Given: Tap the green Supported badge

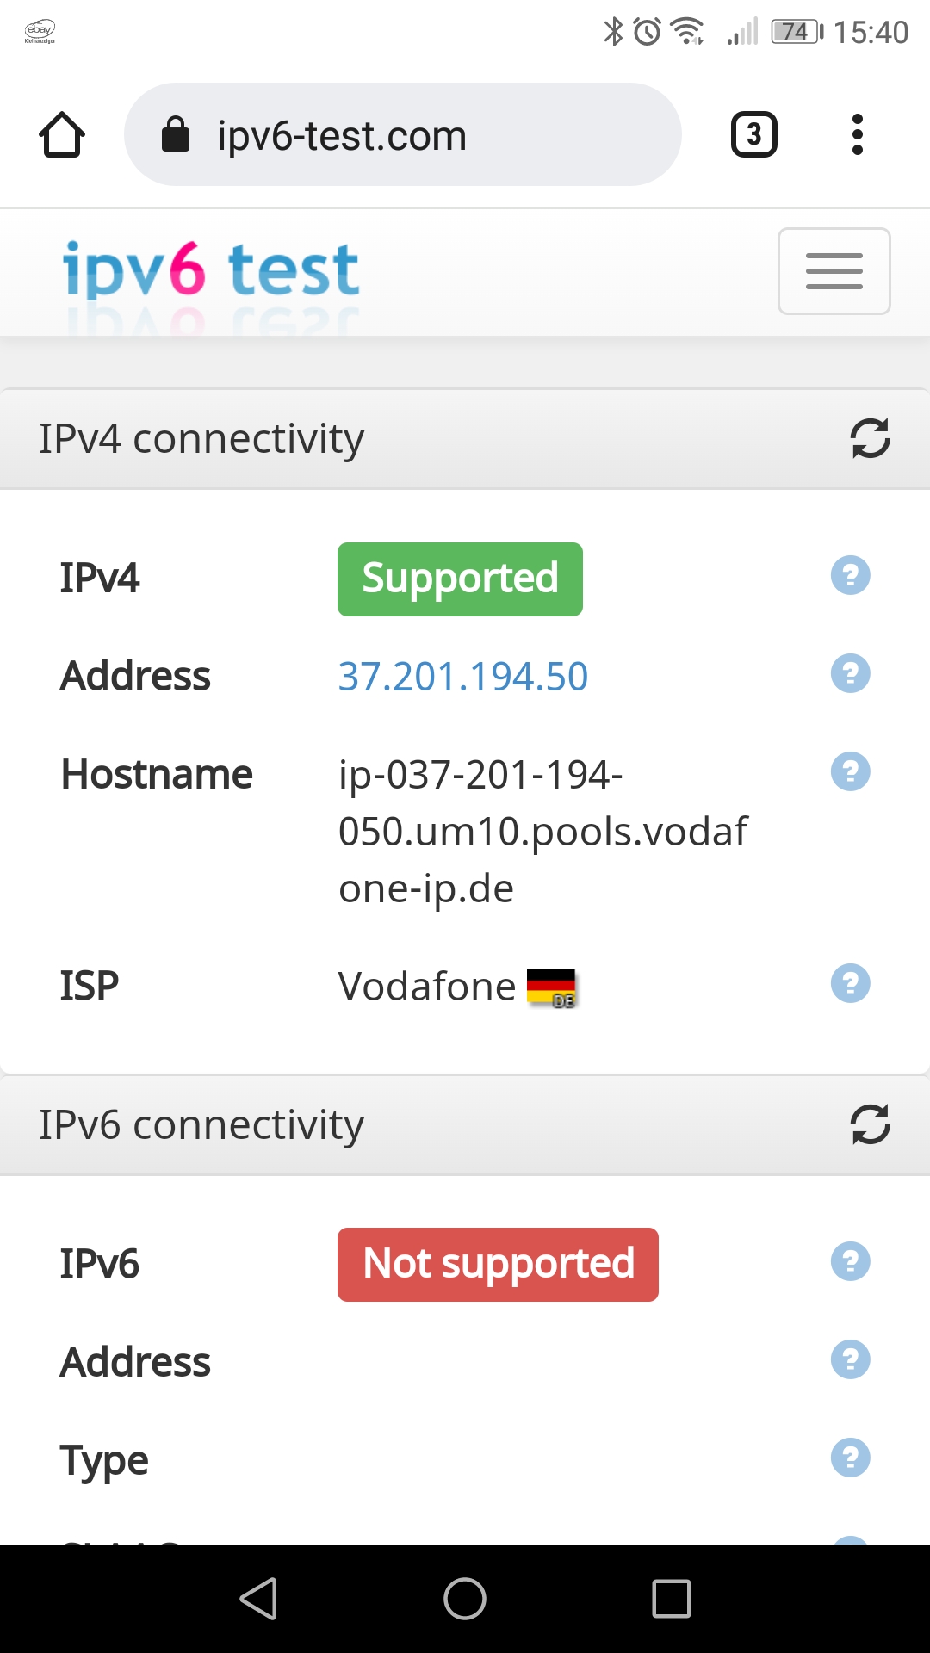Looking at the screenshot, I should click(x=460, y=579).
